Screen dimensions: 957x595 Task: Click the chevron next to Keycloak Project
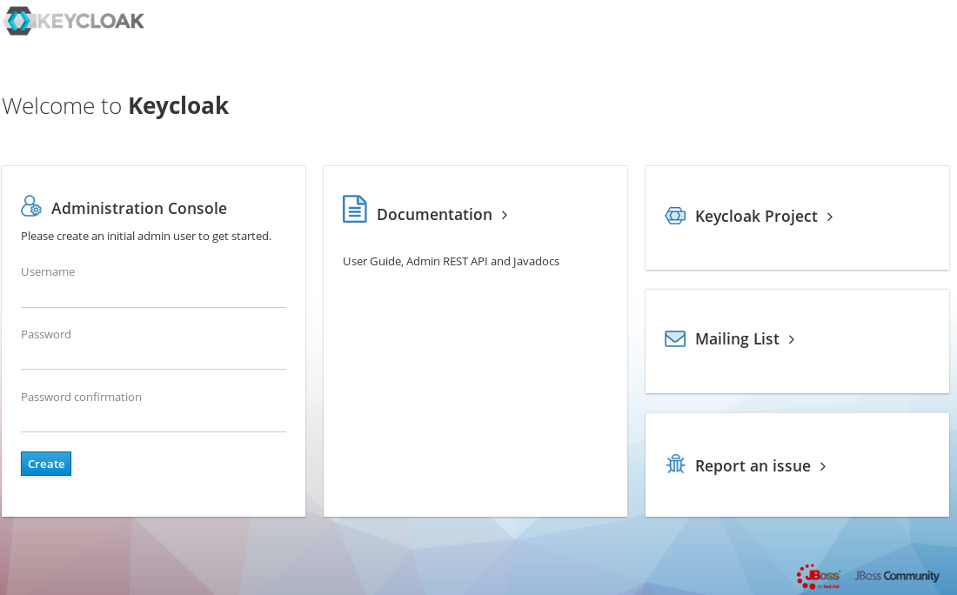(830, 217)
